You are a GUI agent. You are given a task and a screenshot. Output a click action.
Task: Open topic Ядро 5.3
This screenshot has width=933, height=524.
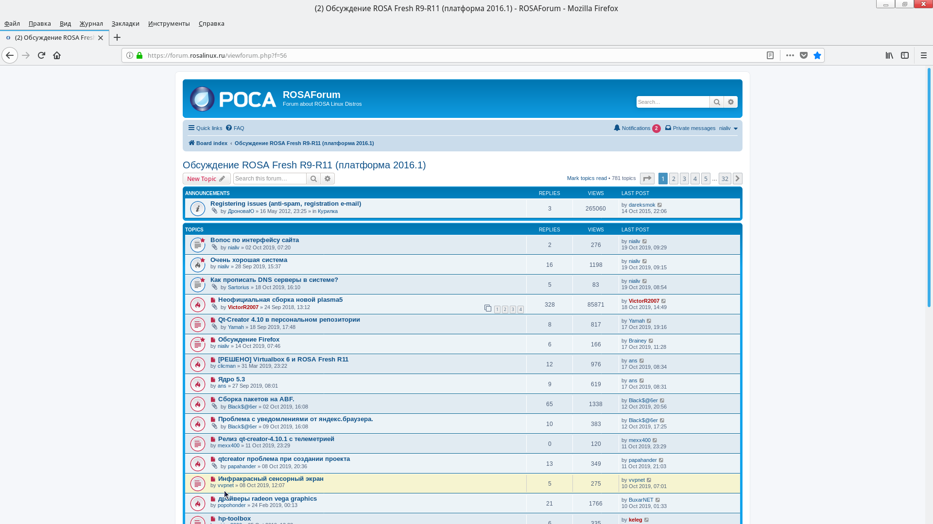pyautogui.click(x=231, y=379)
